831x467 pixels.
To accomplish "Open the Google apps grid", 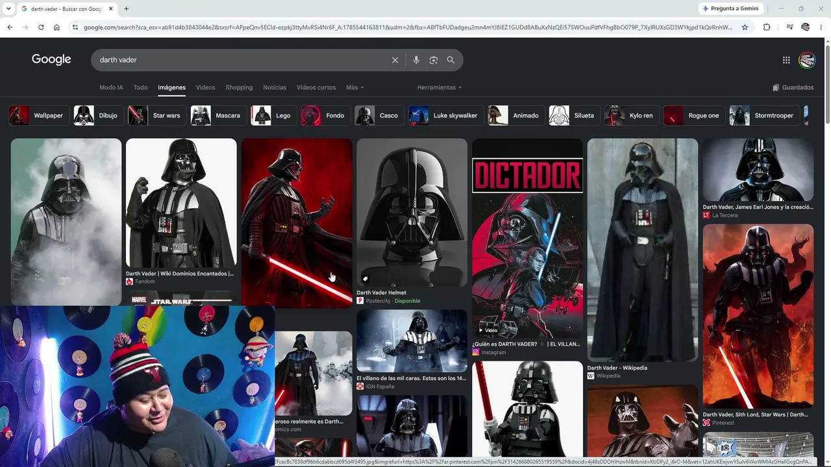I will pyautogui.click(x=786, y=60).
